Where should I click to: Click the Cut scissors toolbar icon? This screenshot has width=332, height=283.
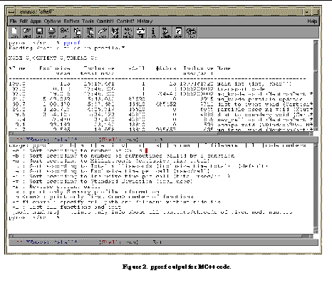65,32
